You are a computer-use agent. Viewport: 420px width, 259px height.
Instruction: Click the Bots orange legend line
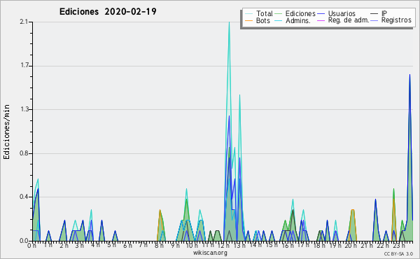click(248, 20)
